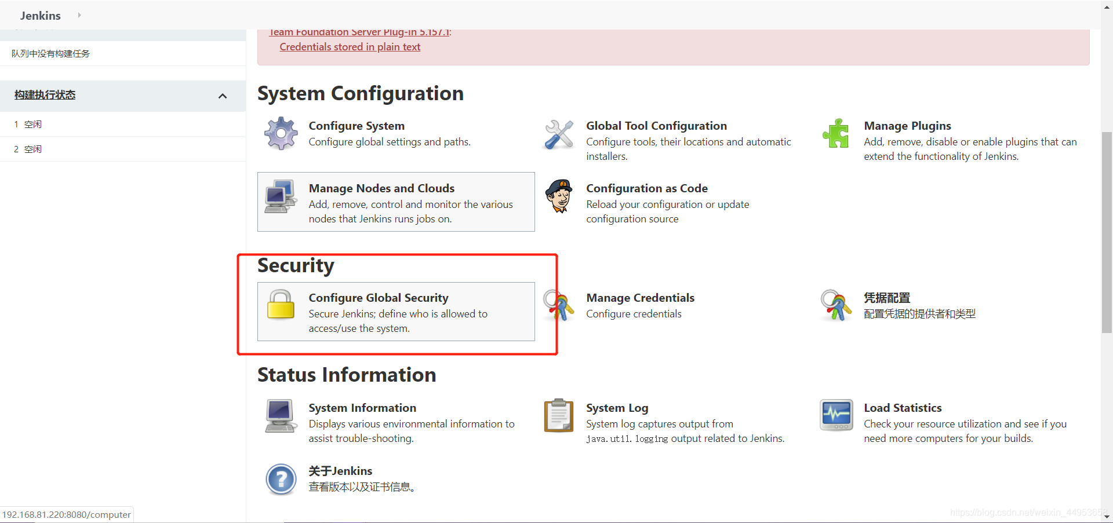The height and width of the screenshot is (523, 1113).
Task: Open Global Tool Configuration wrench icon
Action: click(559, 134)
